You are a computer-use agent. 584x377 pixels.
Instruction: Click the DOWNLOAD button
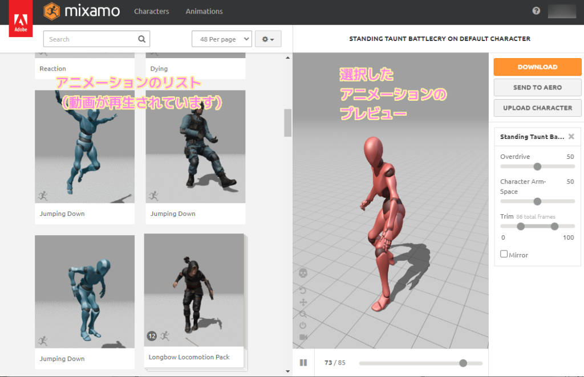[537, 67]
